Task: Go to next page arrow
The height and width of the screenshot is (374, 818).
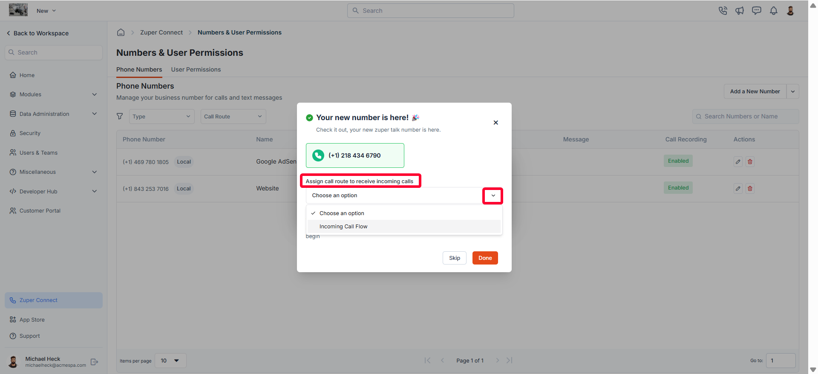Action: tap(497, 360)
